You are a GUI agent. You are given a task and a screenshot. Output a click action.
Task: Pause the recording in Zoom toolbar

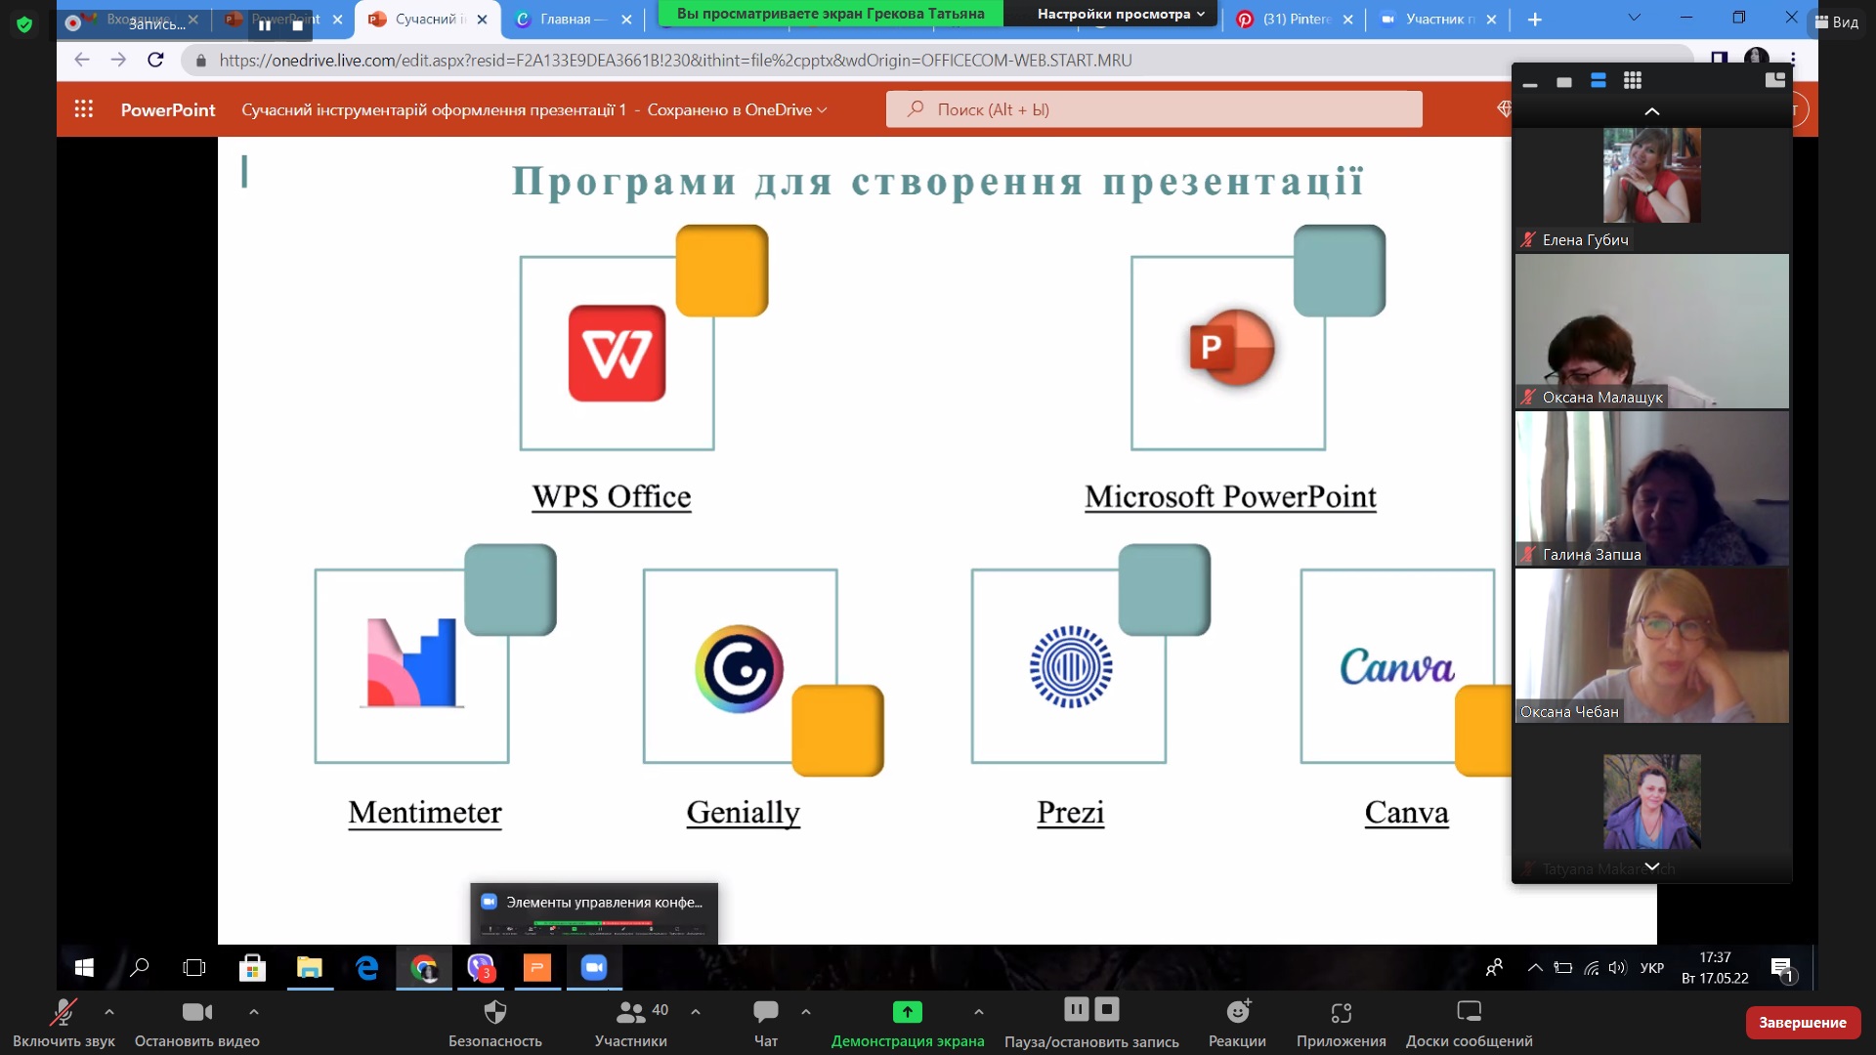[x=1076, y=1009]
